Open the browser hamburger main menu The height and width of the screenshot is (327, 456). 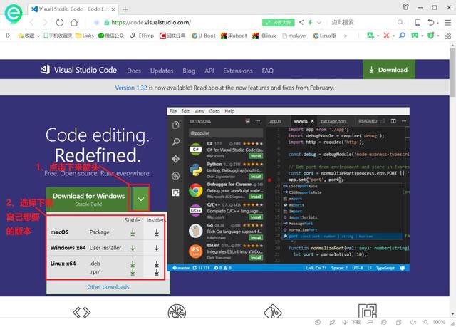(447, 22)
